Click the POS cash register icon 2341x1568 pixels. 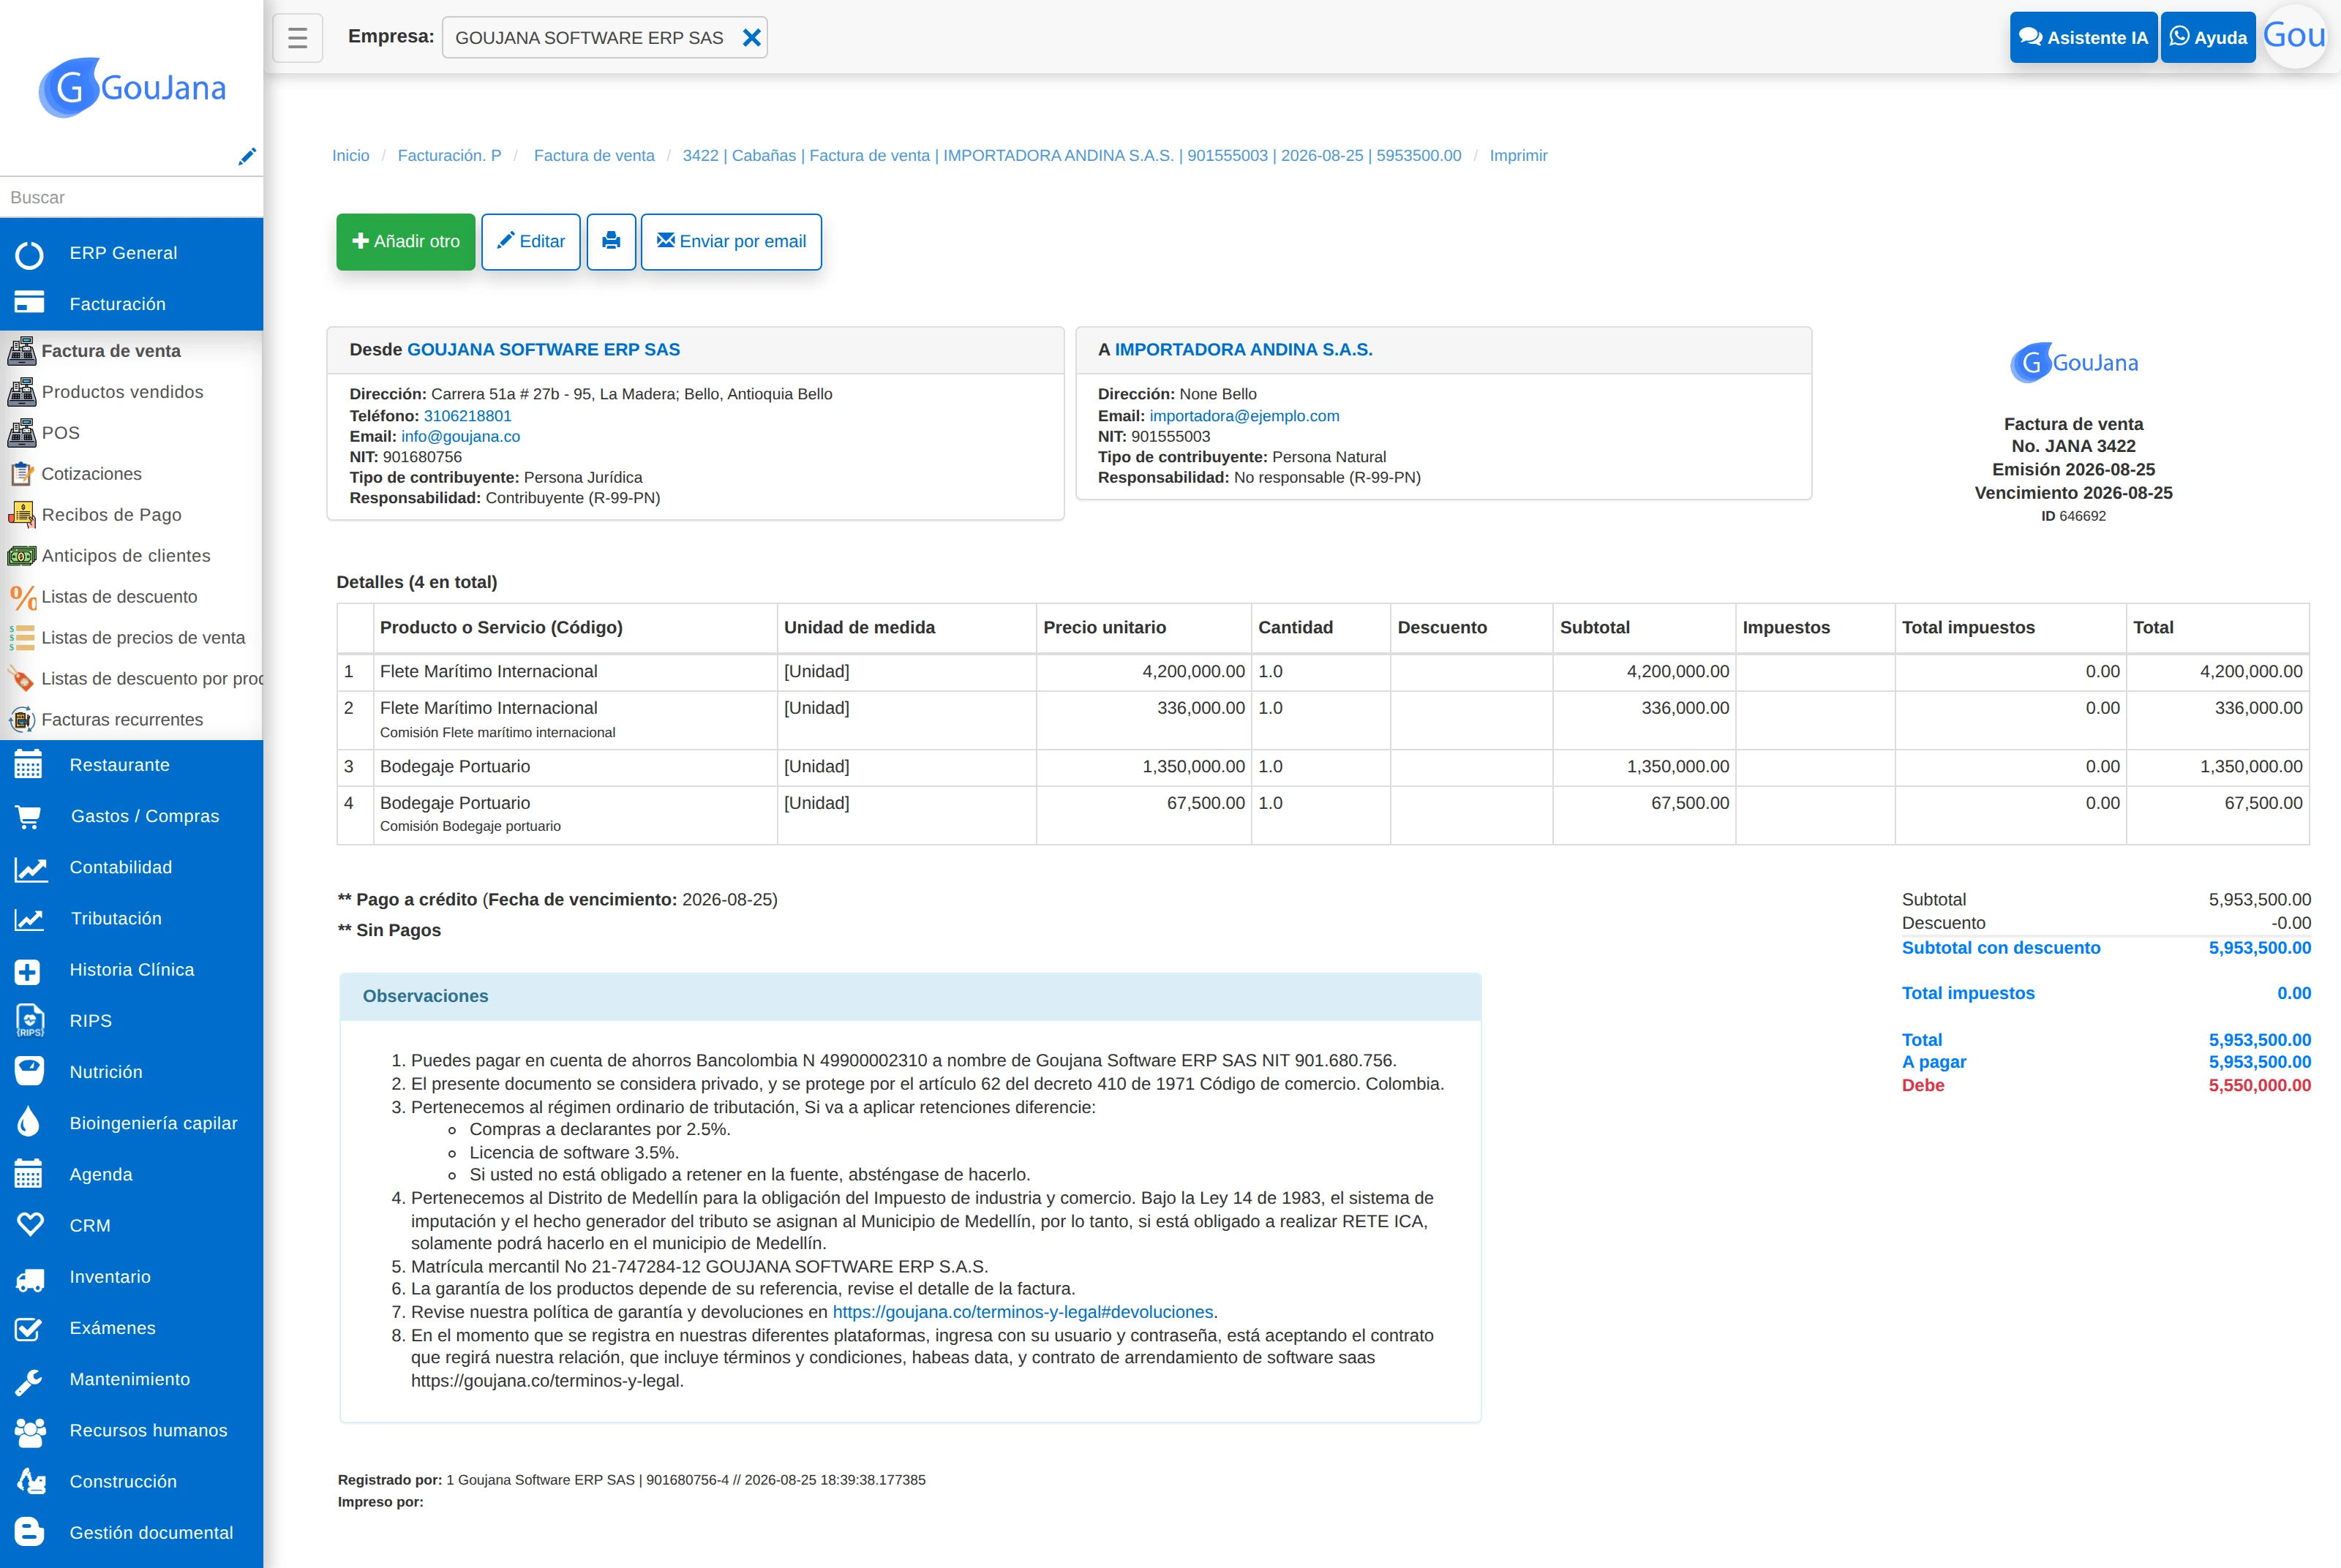coord(21,433)
